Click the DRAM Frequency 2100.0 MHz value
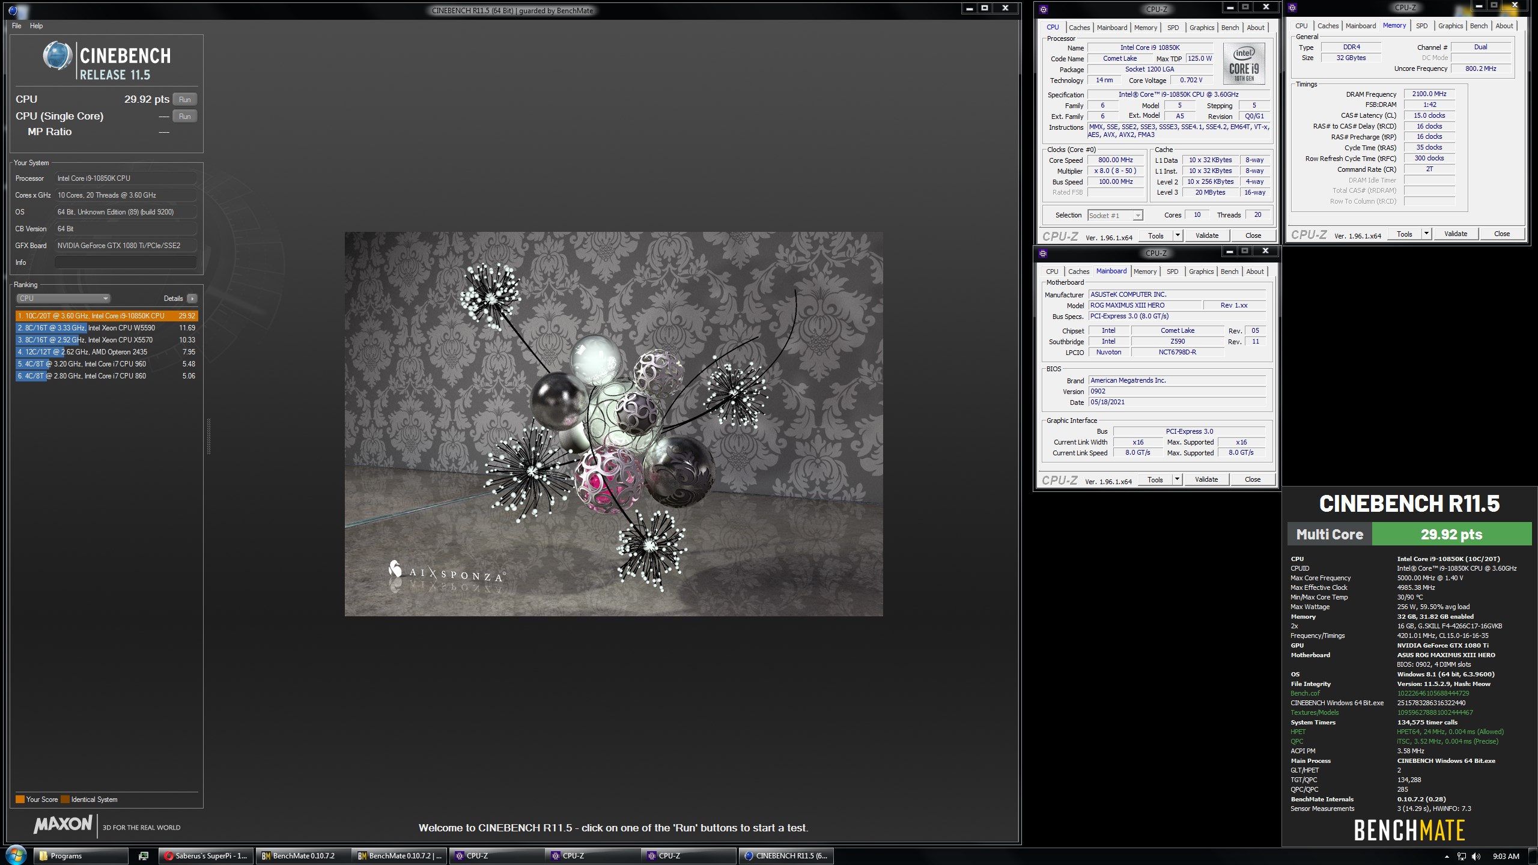Screen dimensions: 1538x865 pyautogui.click(x=1429, y=94)
